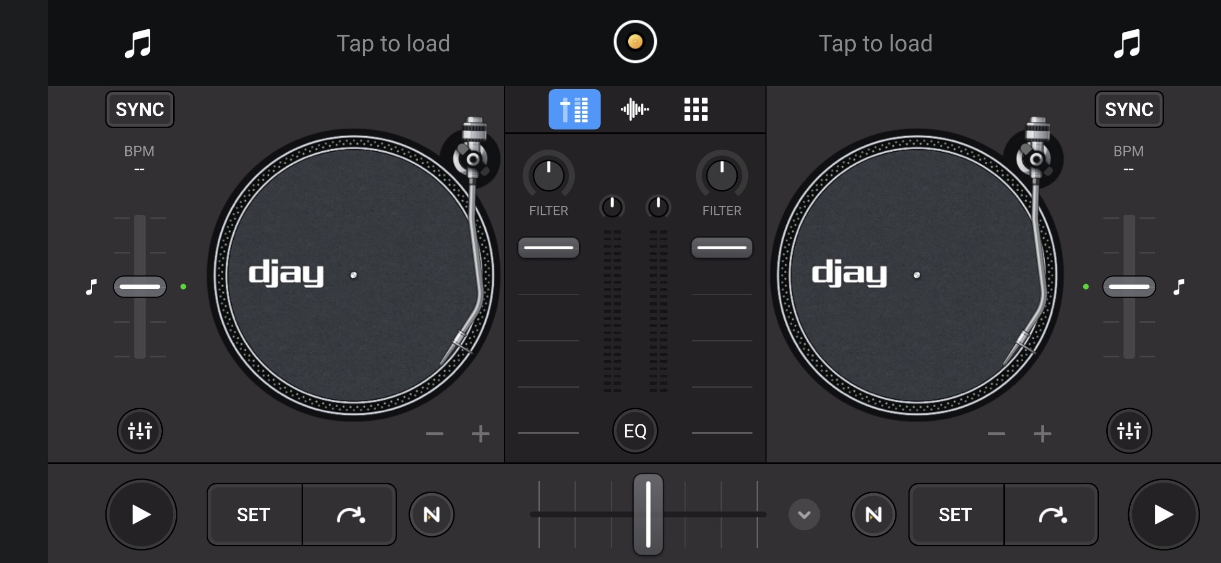Tap the center record button
1221x563 pixels.
[x=635, y=42]
